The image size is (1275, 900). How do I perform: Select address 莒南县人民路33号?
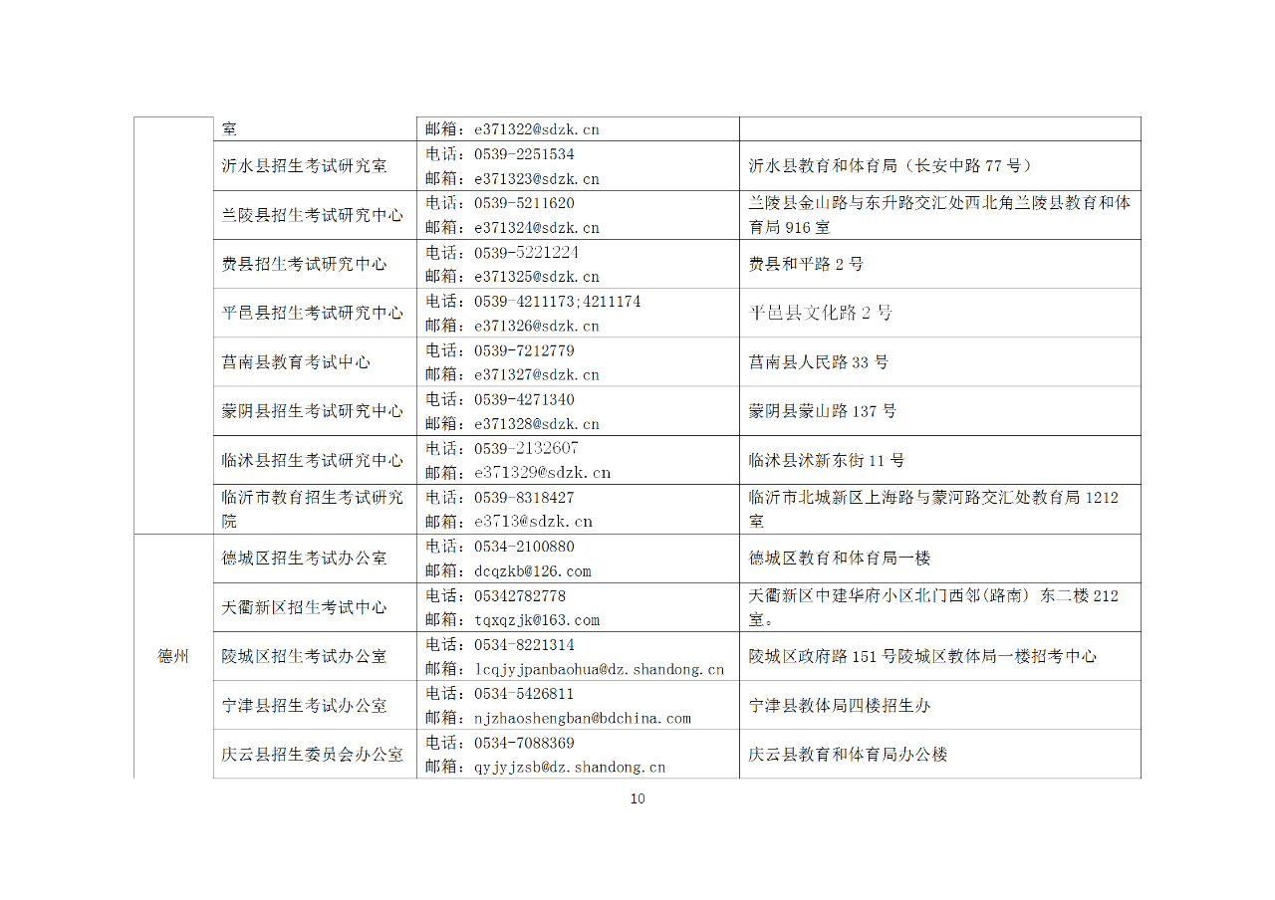pos(819,362)
